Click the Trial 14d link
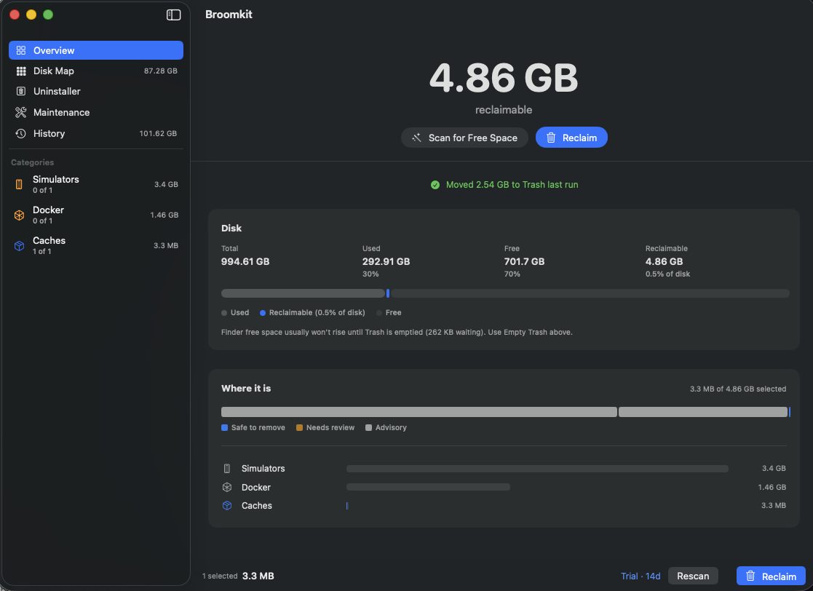This screenshot has height=591, width=813. [x=641, y=576]
